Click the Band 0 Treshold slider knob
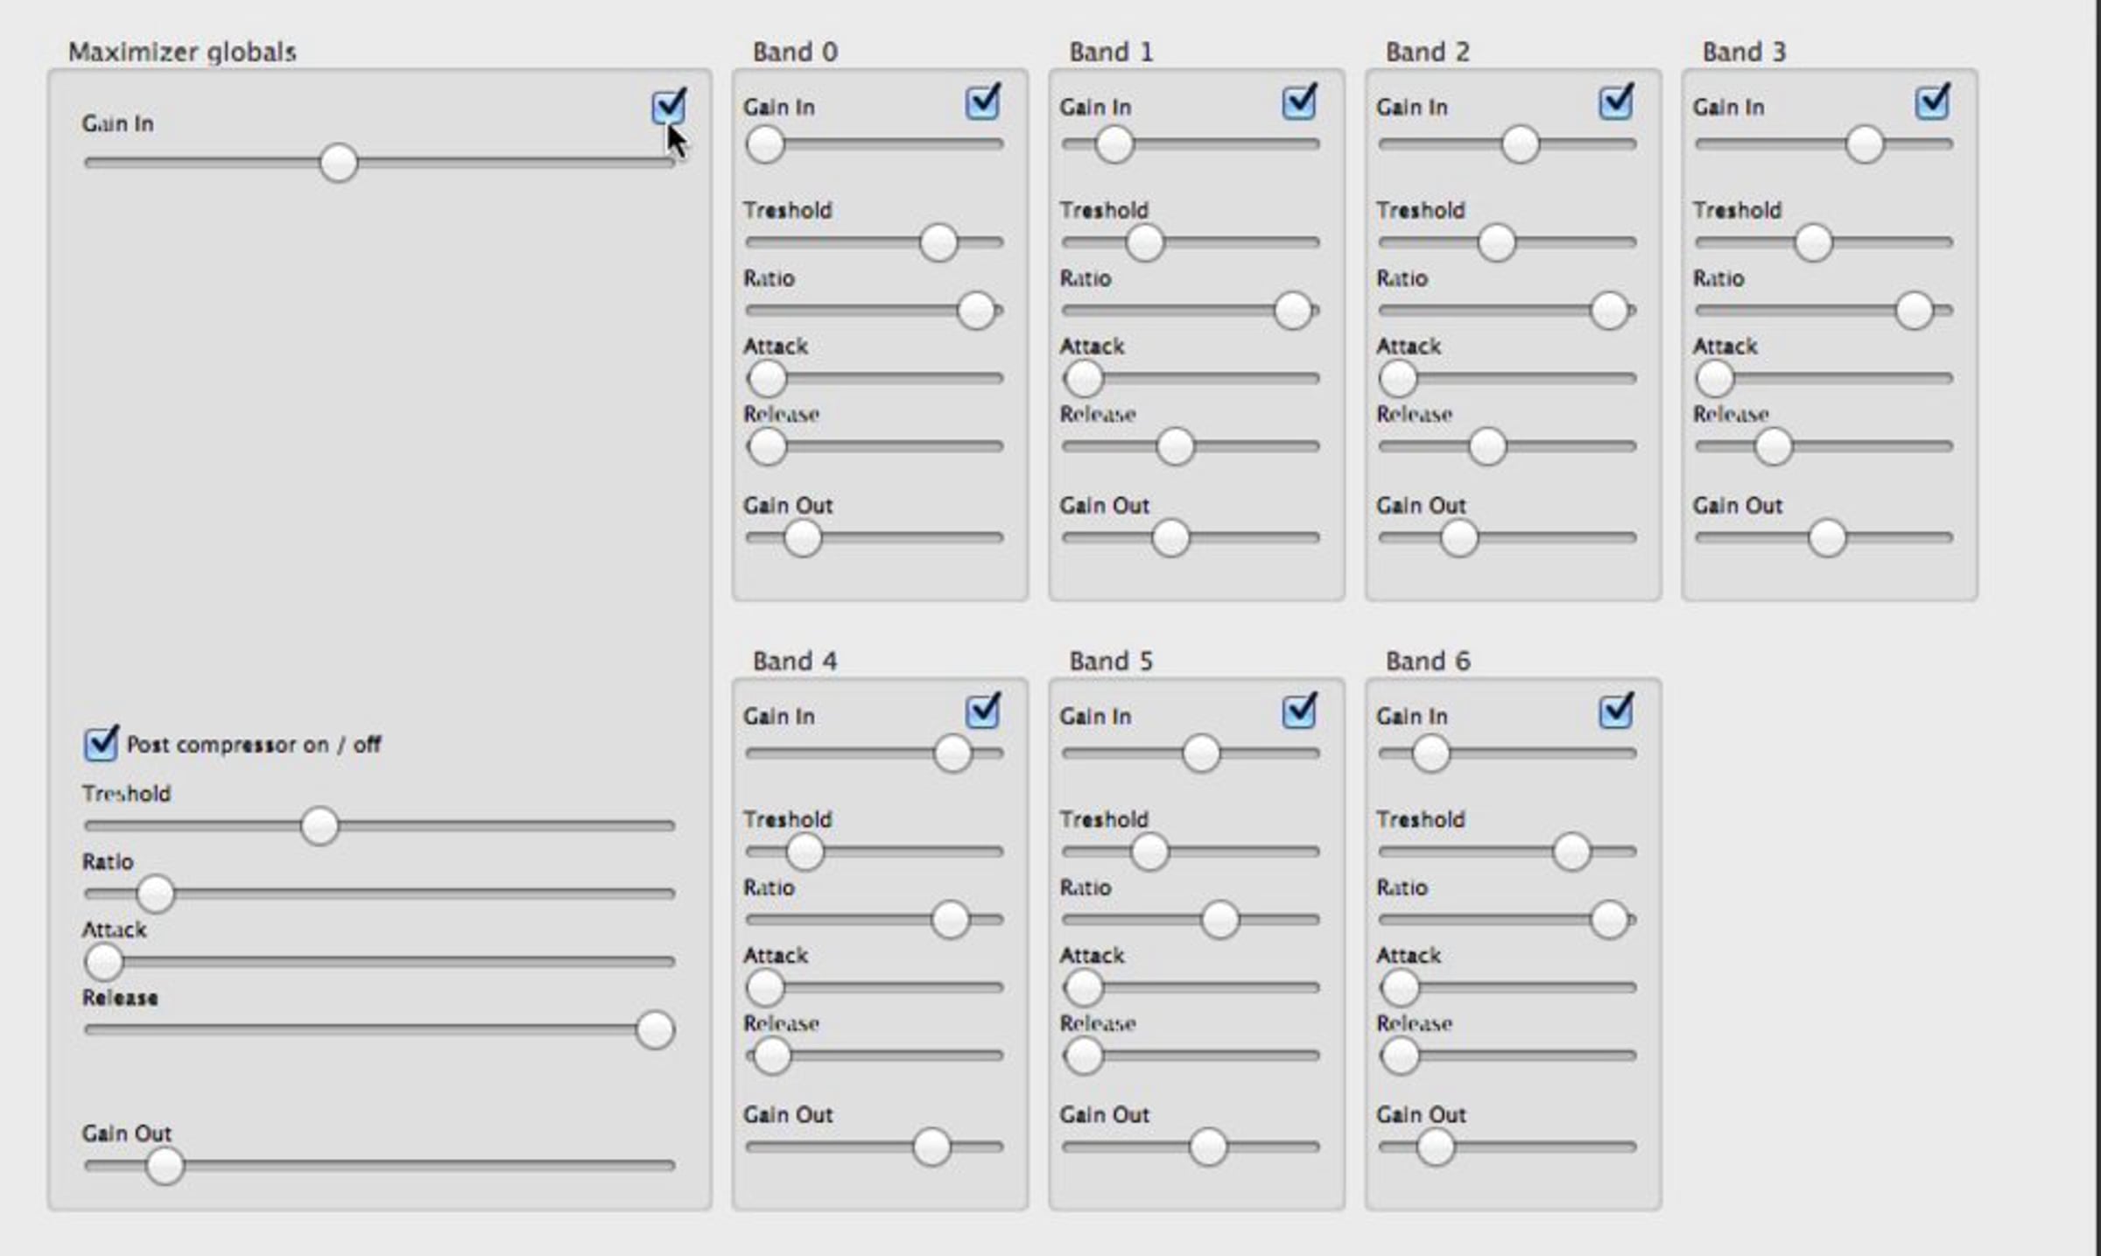2101x1256 pixels. (x=938, y=242)
